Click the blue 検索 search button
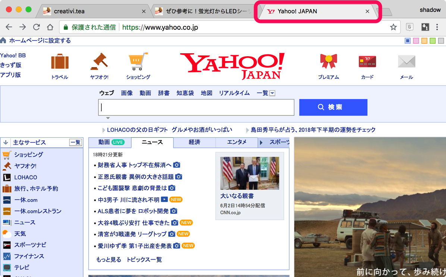 333,107
